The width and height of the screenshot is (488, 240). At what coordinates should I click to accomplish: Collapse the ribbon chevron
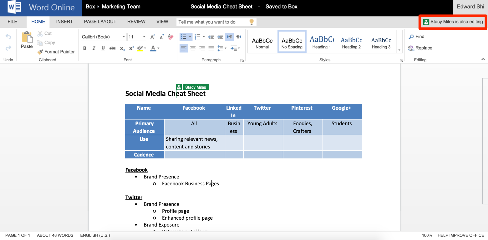483,59
